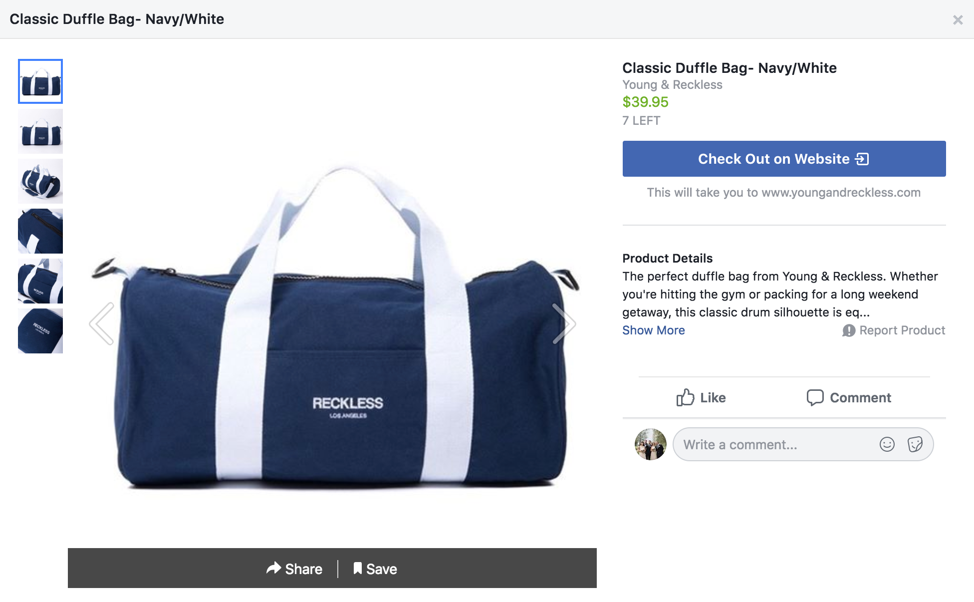Save the product for later

[375, 569]
